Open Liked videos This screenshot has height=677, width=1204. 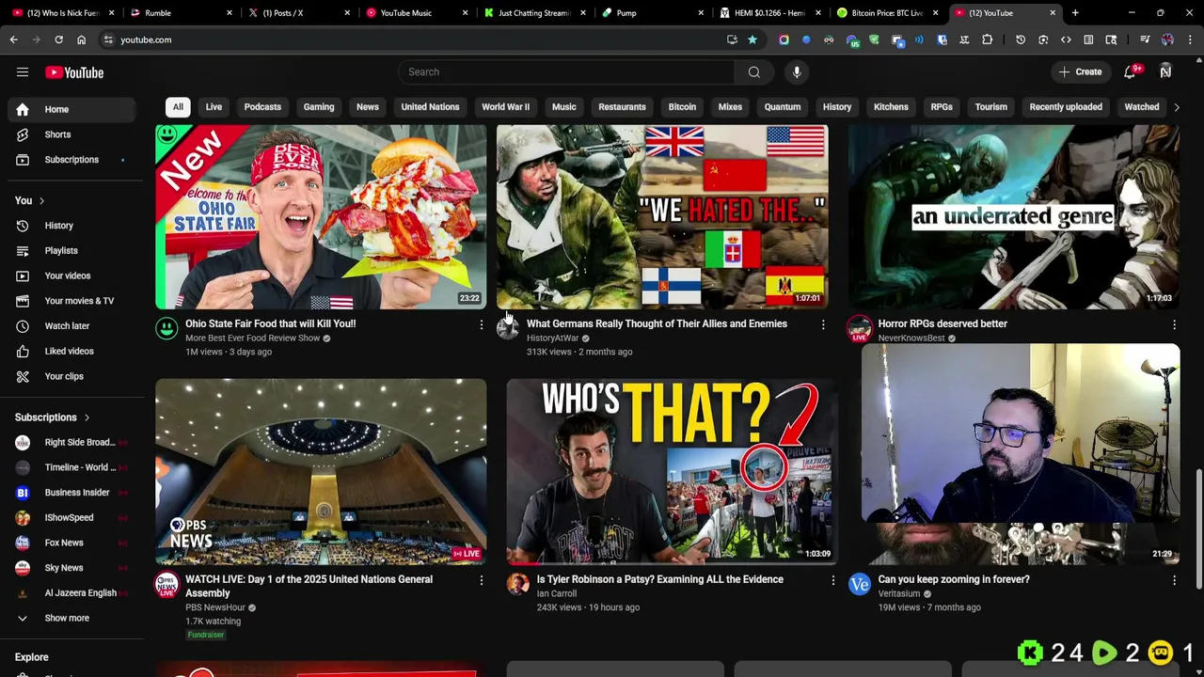tap(71, 351)
